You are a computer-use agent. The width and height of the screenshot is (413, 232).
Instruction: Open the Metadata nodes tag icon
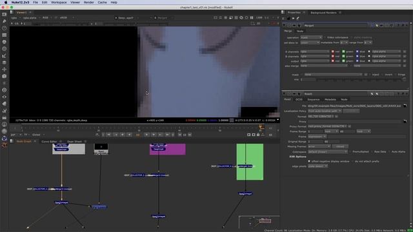[x=5, y=104]
